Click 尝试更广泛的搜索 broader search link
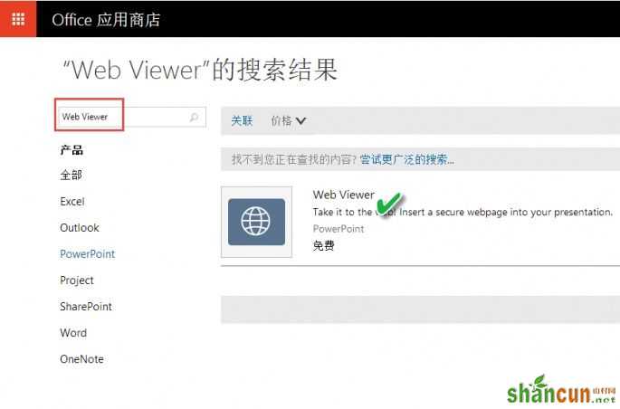This screenshot has width=620, height=409. click(x=407, y=159)
